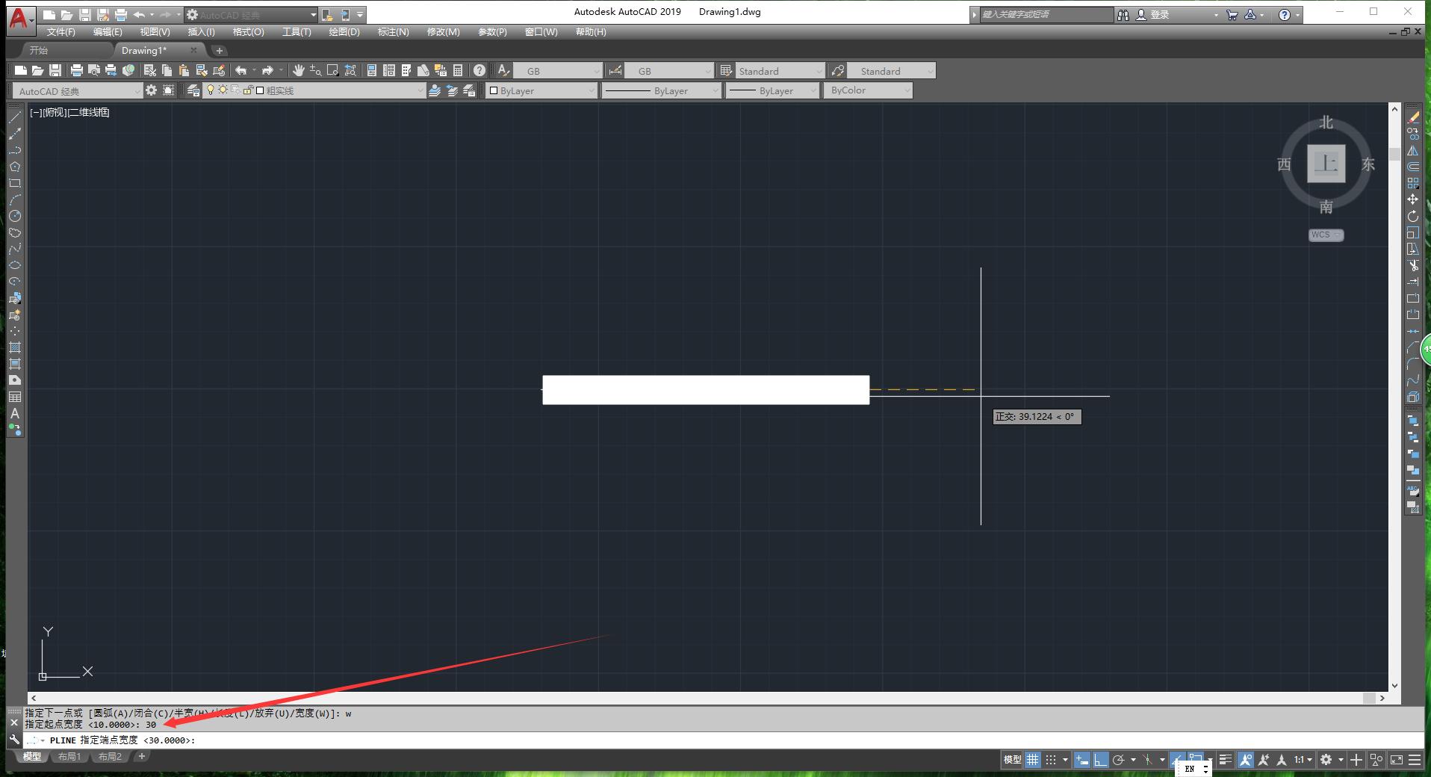1431x777 pixels.
Task: Toggle dynamic input in status bar
Action: pyautogui.click(x=1081, y=760)
